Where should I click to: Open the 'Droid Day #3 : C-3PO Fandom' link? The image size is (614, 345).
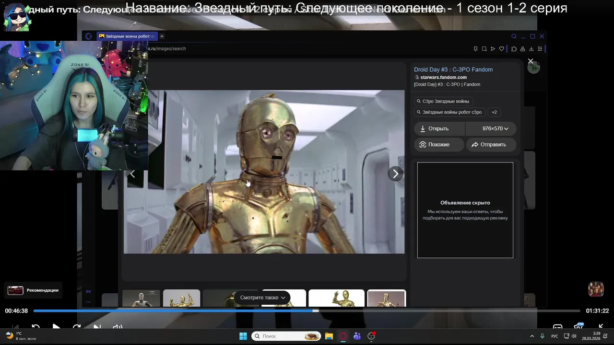click(x=453, y=69)
